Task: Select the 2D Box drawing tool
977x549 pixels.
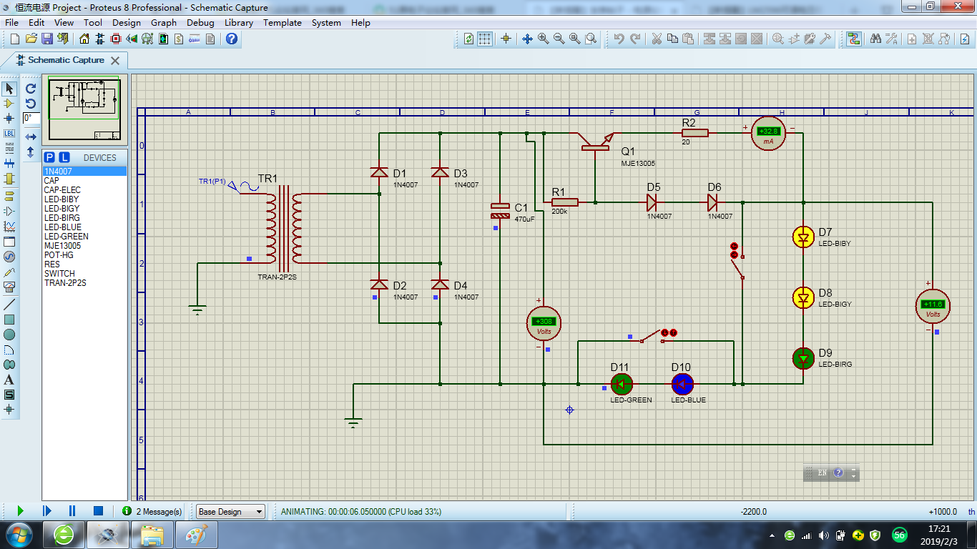Action: coord(9,319)
